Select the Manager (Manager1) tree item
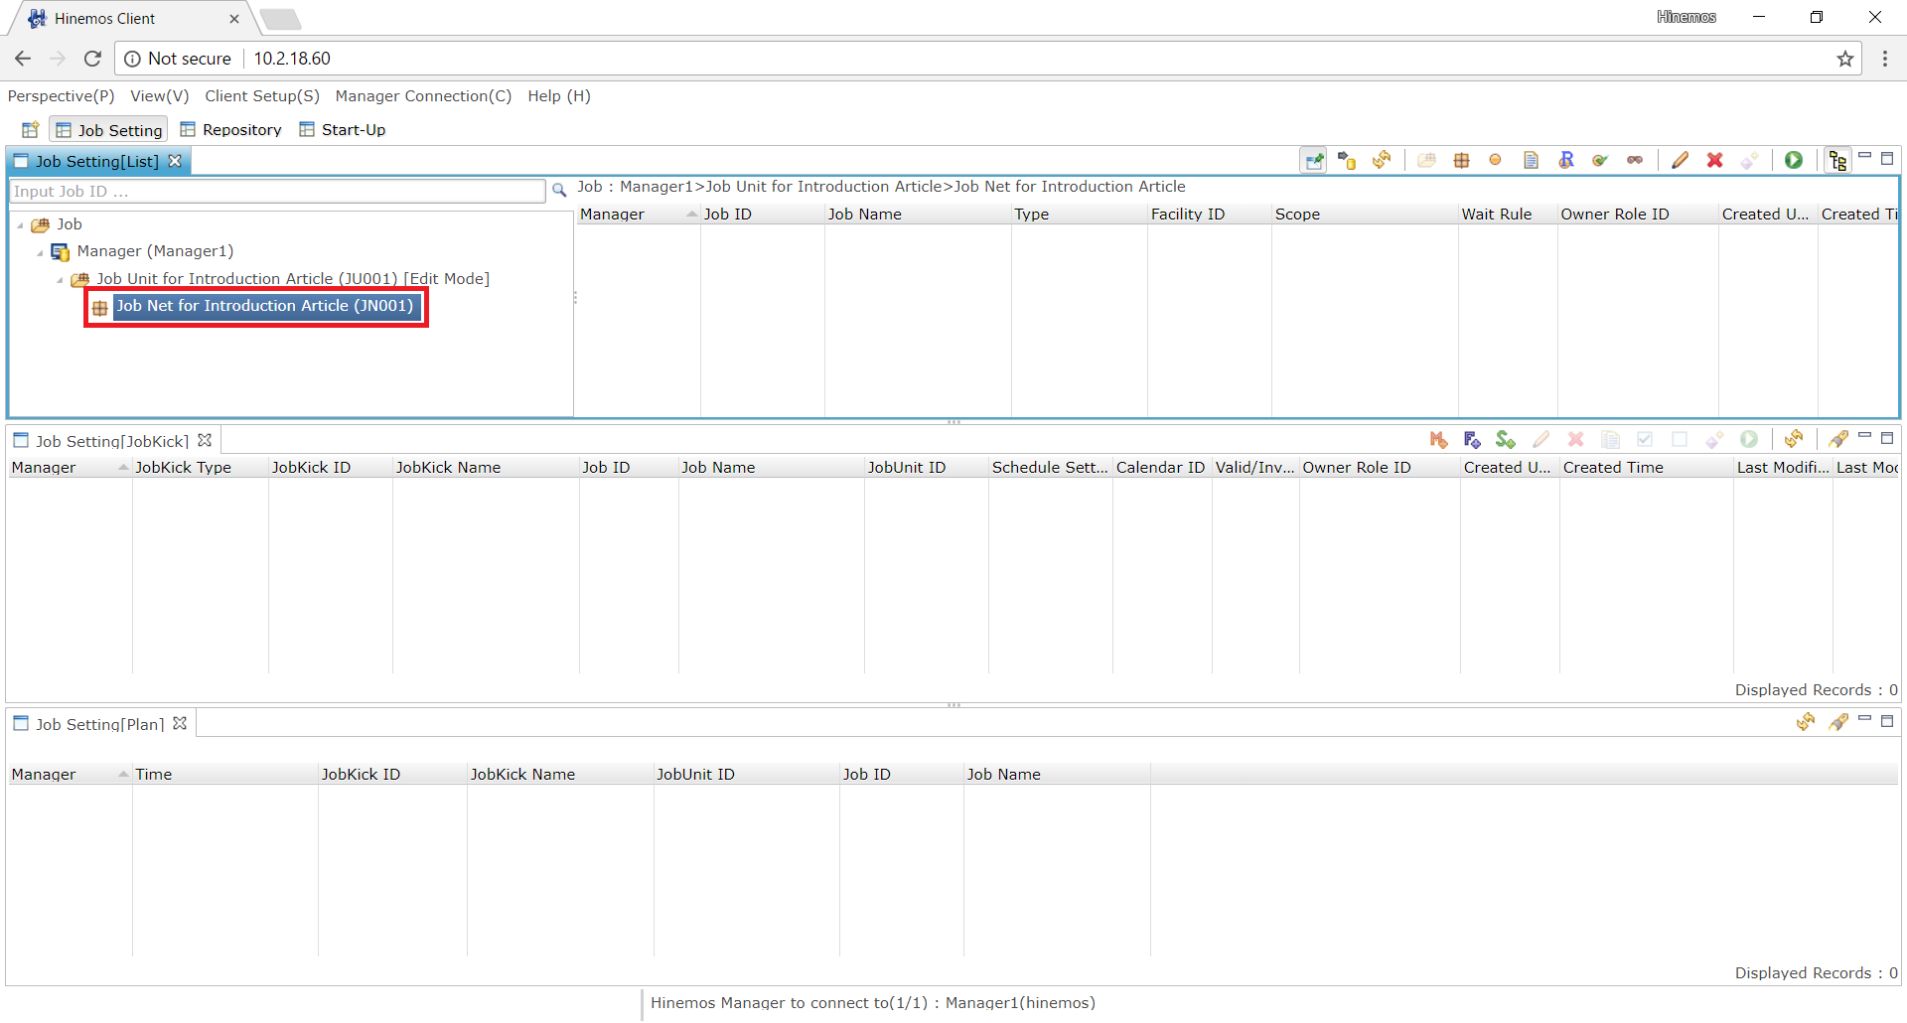This screenshot has width=1907, height=1023. tap(155, 251)
